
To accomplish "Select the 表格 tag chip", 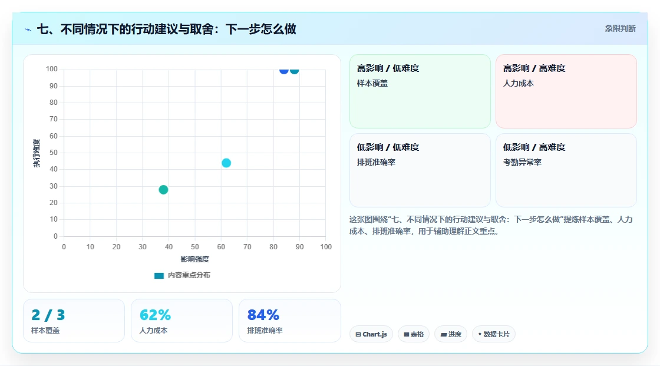I will pos(414,334).
